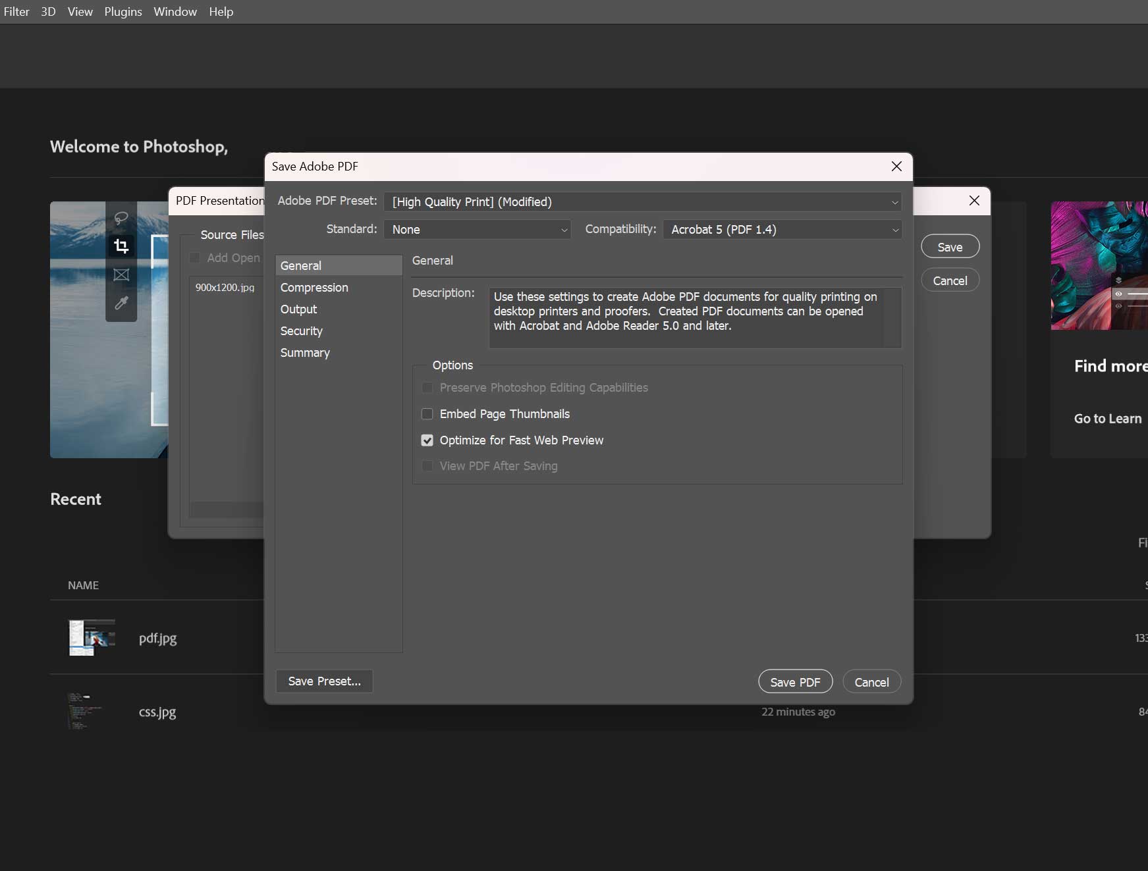Click the Save Preset... button

324,681
